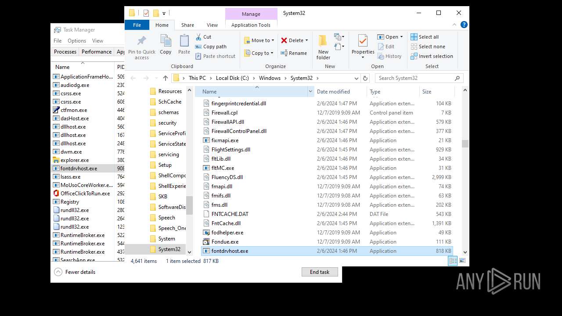Click Select none in the ribbon

click(x=428, y=47)
